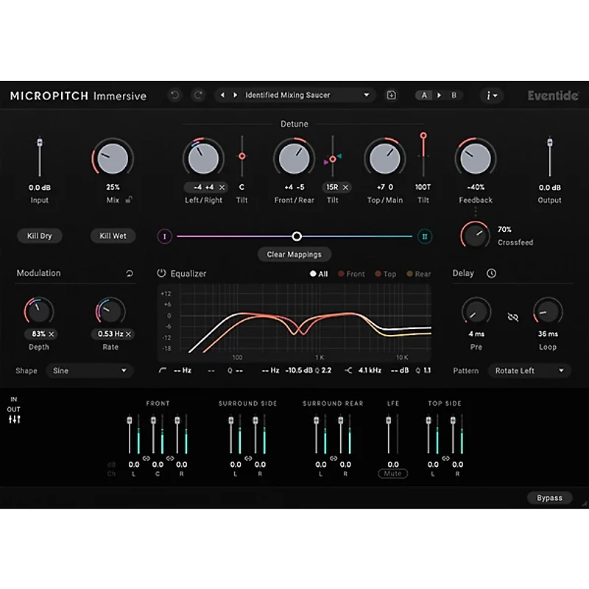Click the Front/Rear detune knob
Image resolution: width=589 pixels, height=589 pixels.
pos(294,158)
